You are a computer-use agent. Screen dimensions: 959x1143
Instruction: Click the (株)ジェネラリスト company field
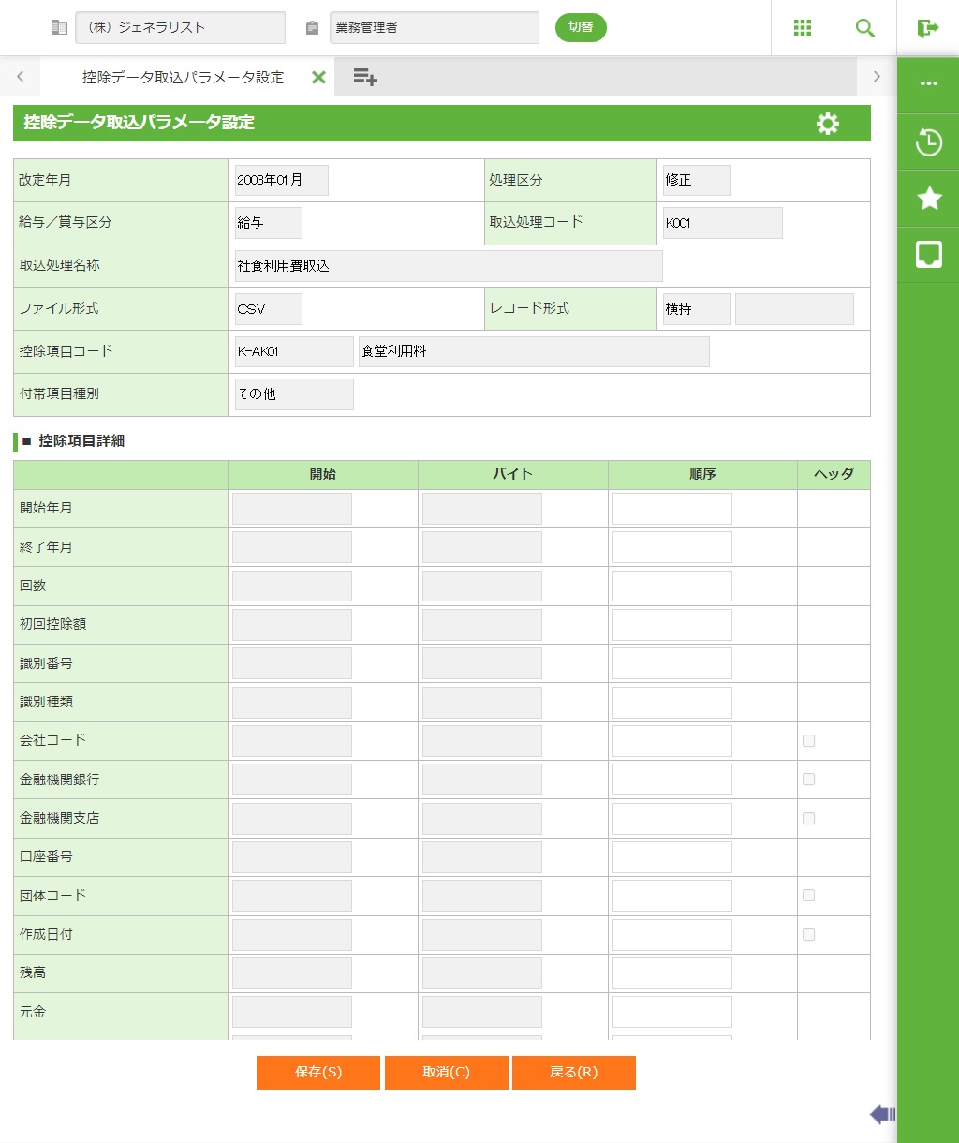[x=180, y=27]
